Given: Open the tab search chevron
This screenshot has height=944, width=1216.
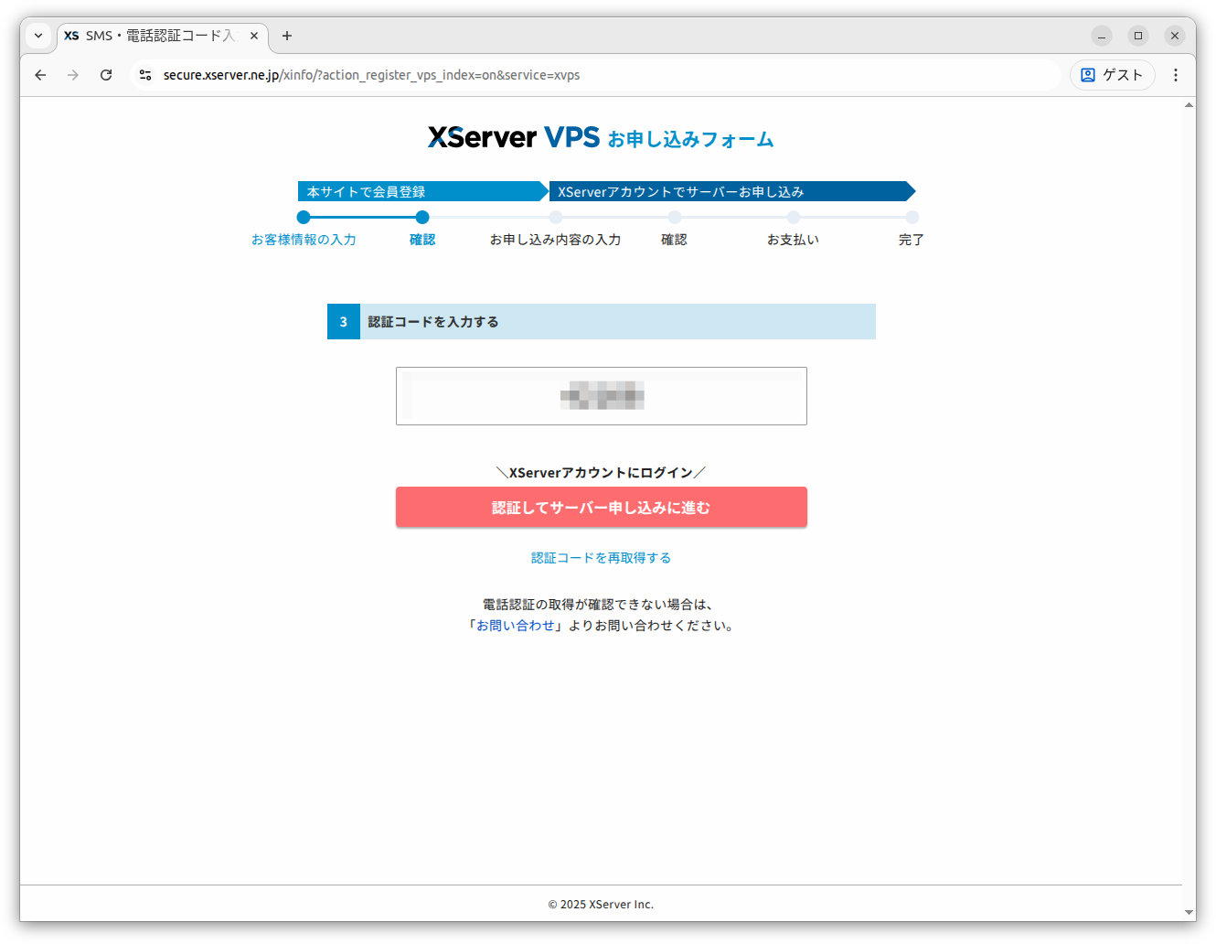Looking at the screenshot, I should [37, 36].
